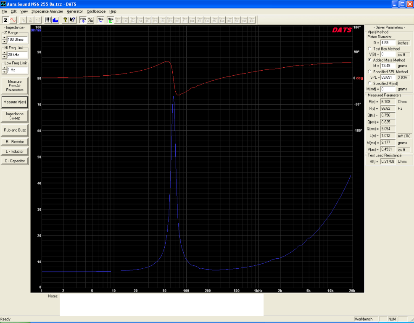Viewport: 414px width, 323px height.
Task: Lower Hi Freq Limit with the down arrow
Action: coord(4,57)
